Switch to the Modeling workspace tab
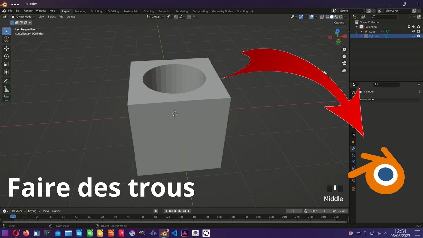The height and width of the screenshot is (238, 423). [81, 11]
